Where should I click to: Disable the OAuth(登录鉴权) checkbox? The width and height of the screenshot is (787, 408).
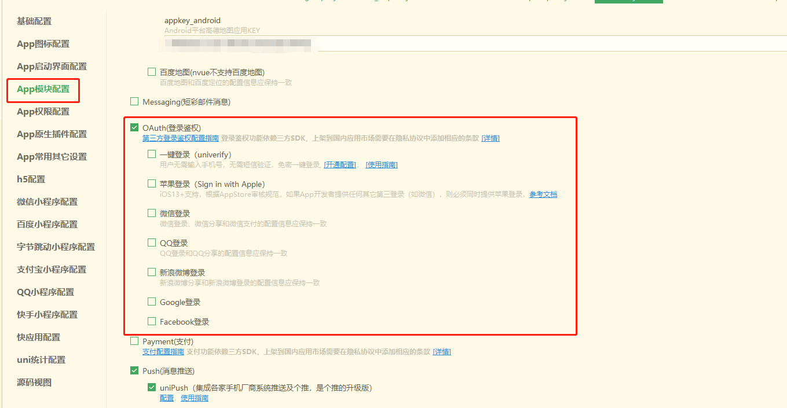click(x=134, y=127)
